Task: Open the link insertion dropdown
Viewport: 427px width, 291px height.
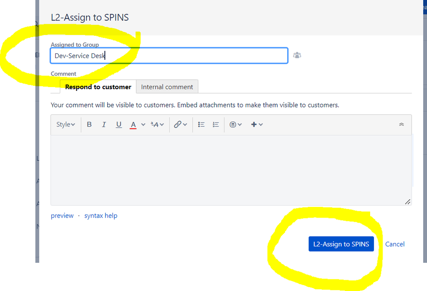Action: 180,124
